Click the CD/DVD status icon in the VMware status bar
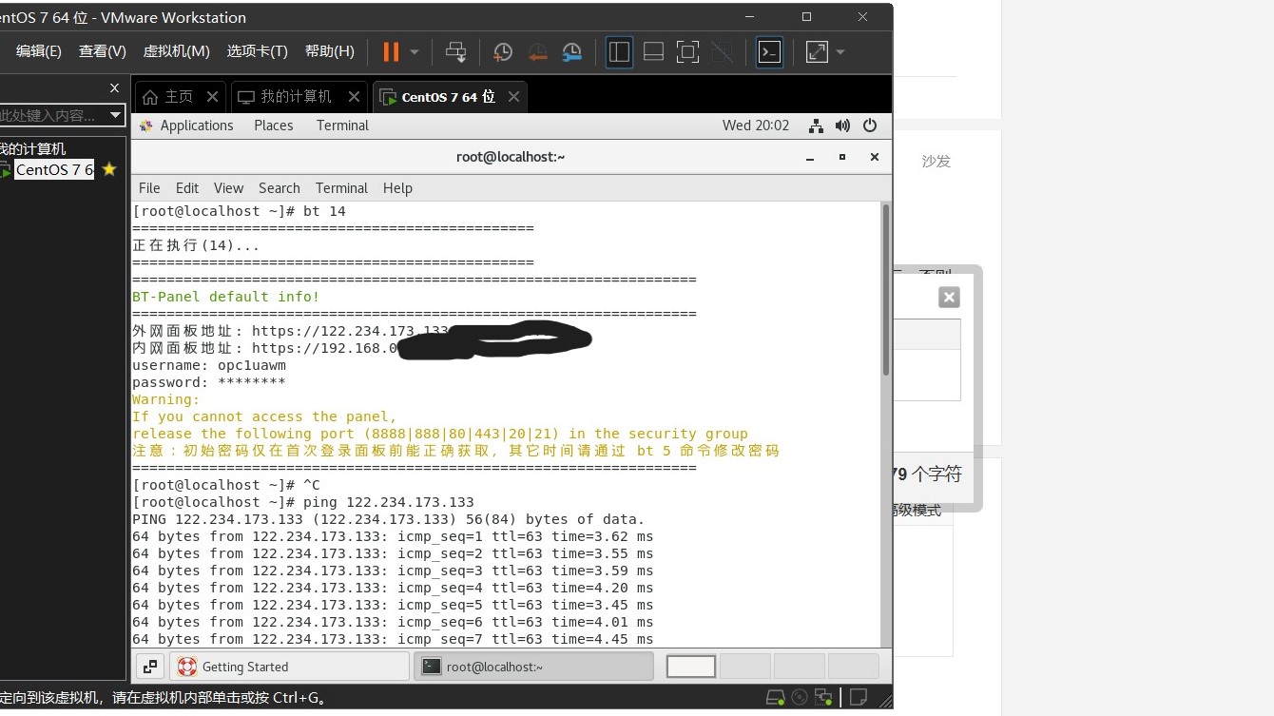The width and height of the screenshot is (1274, 716). 800,698
